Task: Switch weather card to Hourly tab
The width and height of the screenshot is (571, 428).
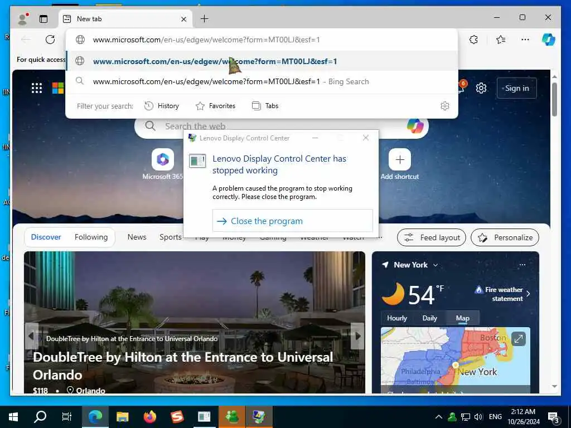Action: [x=397, y=318]
